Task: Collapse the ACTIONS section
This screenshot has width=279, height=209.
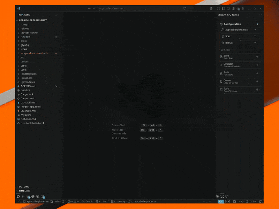Action: (224, 50)
